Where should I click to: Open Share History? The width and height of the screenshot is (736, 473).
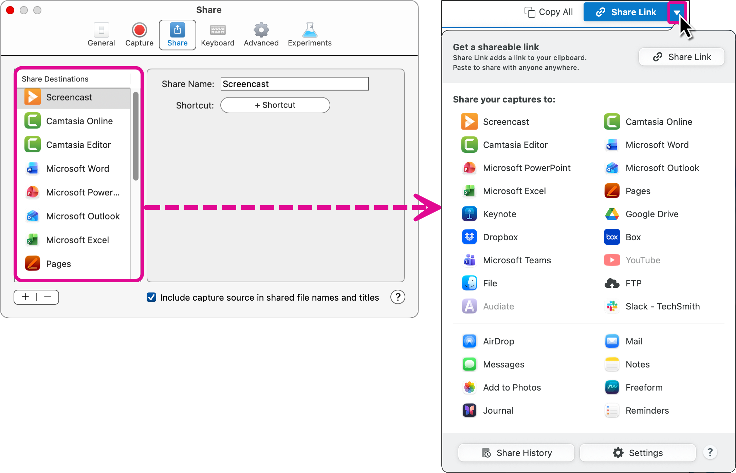(516, 453)
